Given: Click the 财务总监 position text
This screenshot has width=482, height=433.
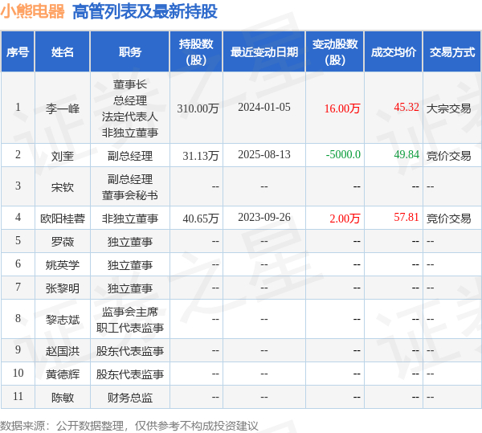Looking at the screenshot, I should 130,398.
